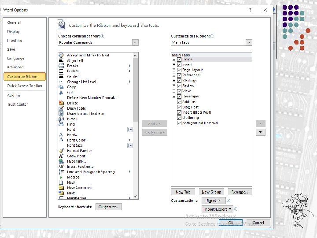Open the Import/Export dropdown
The height and width of the screenshot is (238, 317).
pyautogui.click(x=217, y=209)
